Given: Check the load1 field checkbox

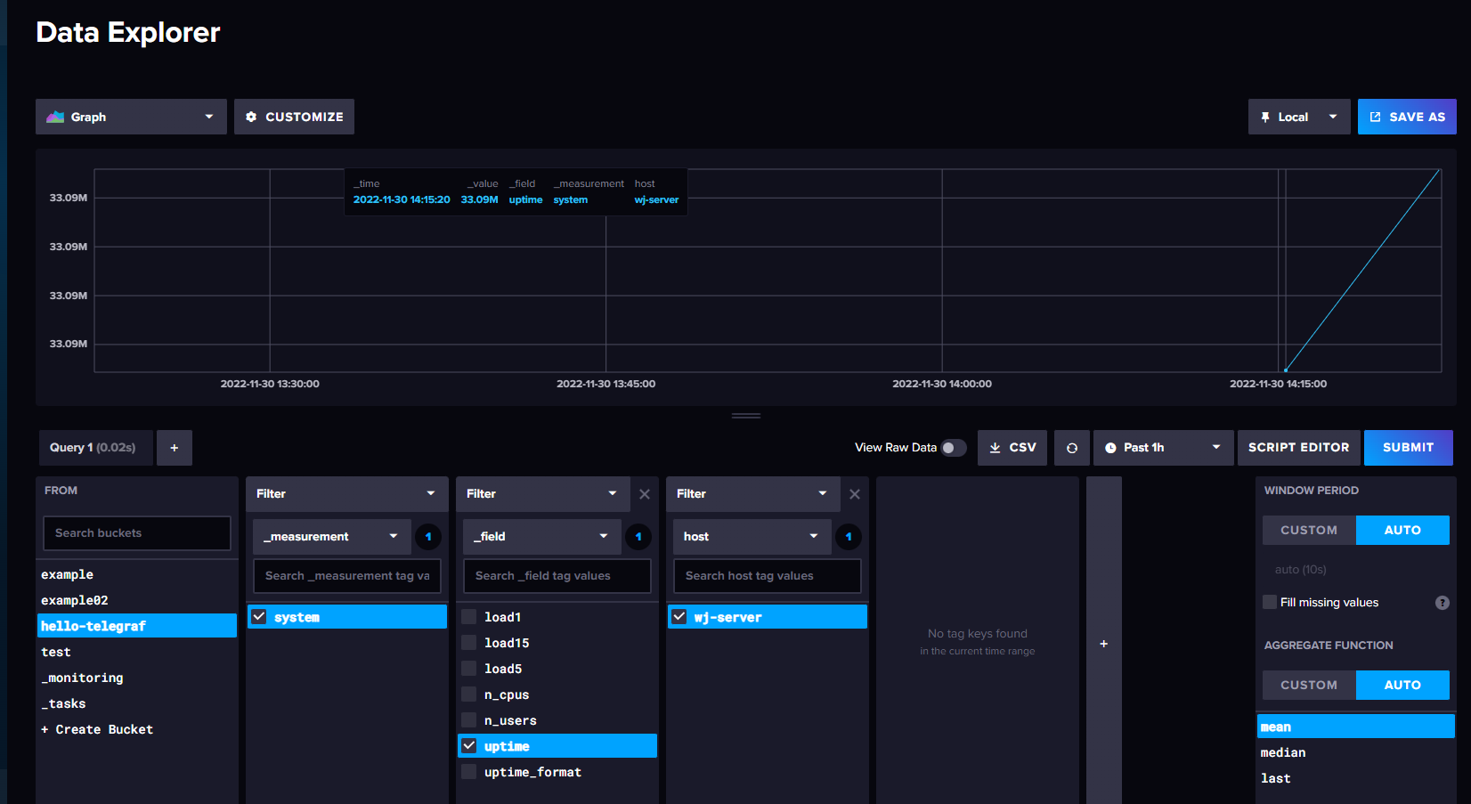Looking at the screenshot, I should [469, 617].
